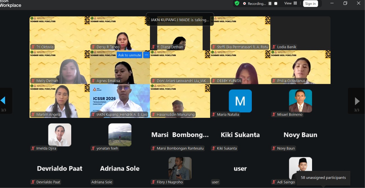Click the muted mic icon beside Lodia Banik
Viewport: 365px width, 188px height.
274,47
